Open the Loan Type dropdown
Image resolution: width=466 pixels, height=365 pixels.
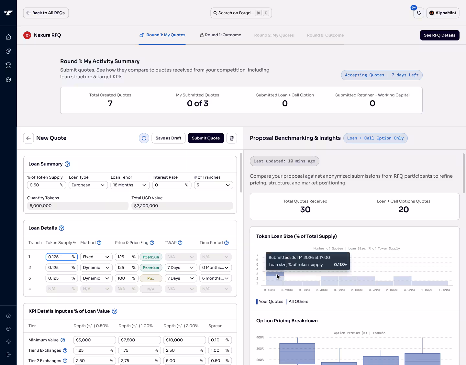coord(88,185)
